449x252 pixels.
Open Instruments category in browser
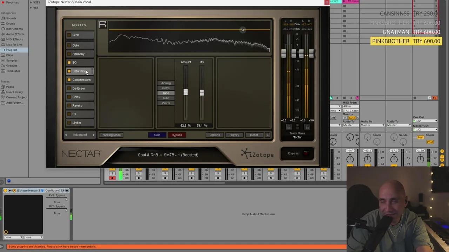14,29
